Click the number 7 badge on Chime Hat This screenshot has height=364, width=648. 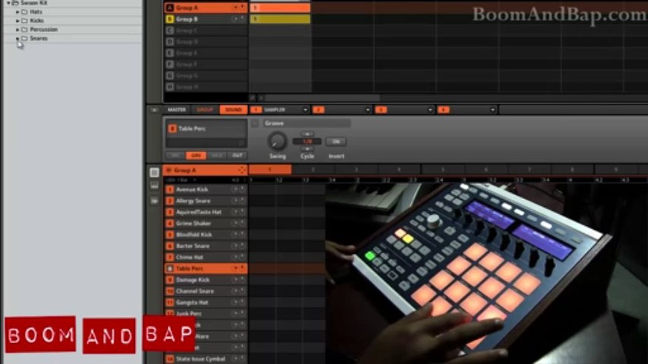(x=170, y=257)
